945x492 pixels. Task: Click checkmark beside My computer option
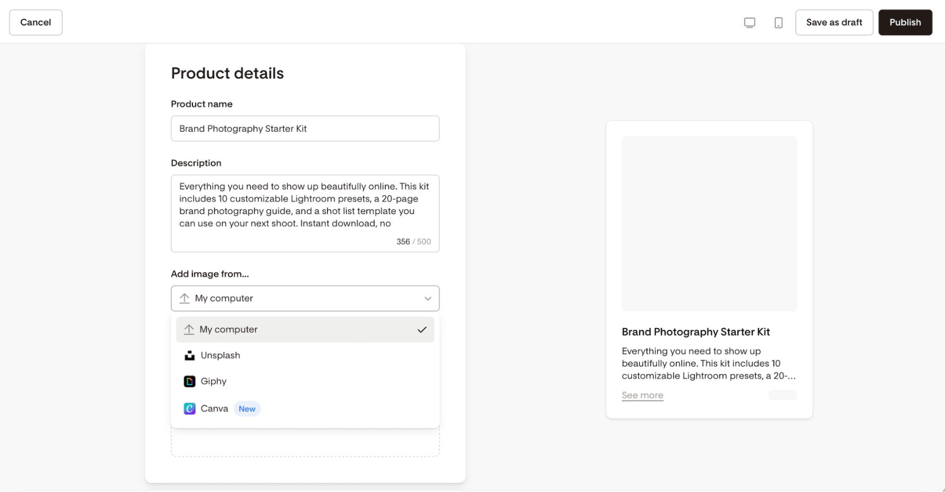click(x=422, y=330)
